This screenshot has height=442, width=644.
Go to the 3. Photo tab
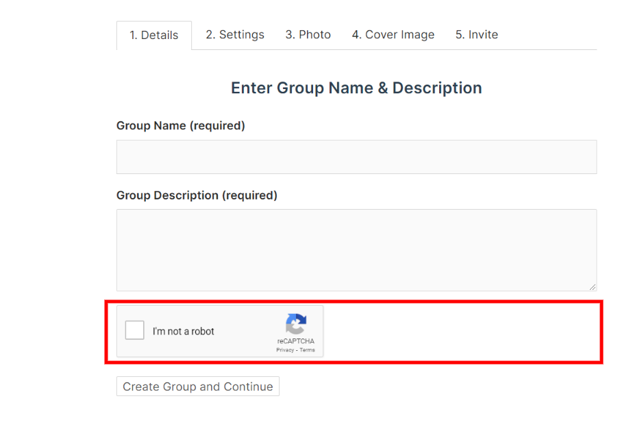click(x=308, y=35)
